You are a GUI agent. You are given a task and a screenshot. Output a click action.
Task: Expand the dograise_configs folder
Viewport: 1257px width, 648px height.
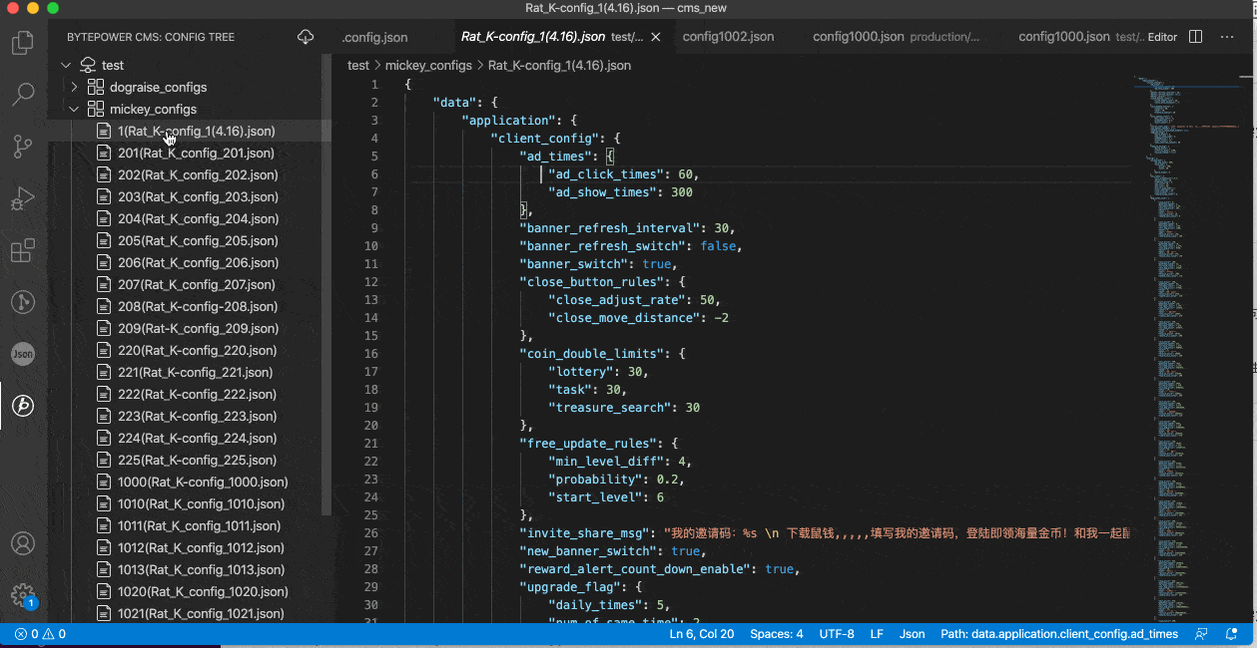(x=74, y=87)
